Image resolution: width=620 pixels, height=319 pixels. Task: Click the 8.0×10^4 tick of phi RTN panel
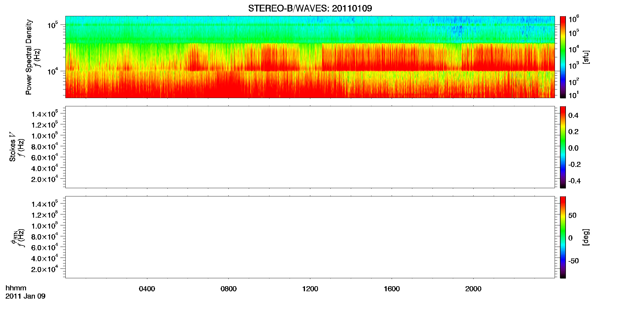(45, 236)
